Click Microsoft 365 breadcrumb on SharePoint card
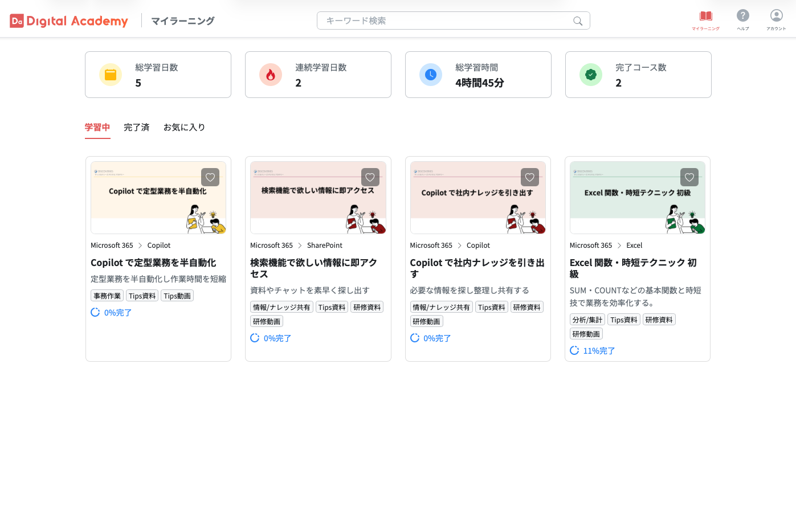Viewport: 796px width, 507px height. (271, 246)
